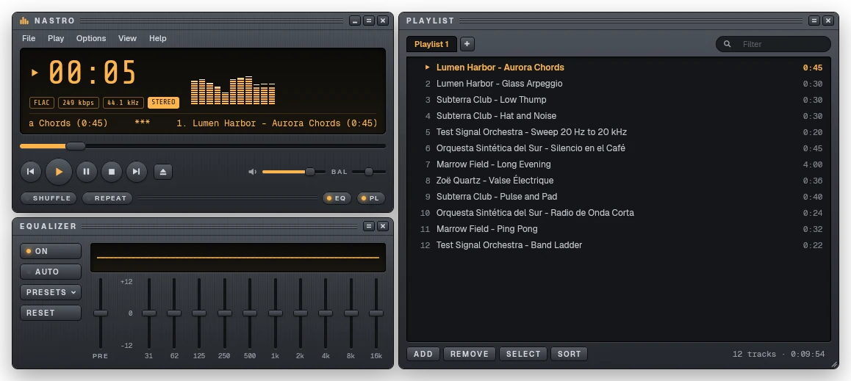
Task: Click the Eject button
Action: (x=163, y=172)
